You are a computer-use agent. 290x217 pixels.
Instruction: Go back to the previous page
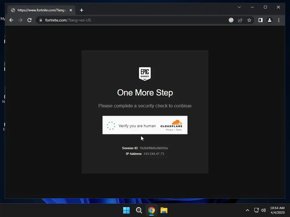[x=11, y=20]
